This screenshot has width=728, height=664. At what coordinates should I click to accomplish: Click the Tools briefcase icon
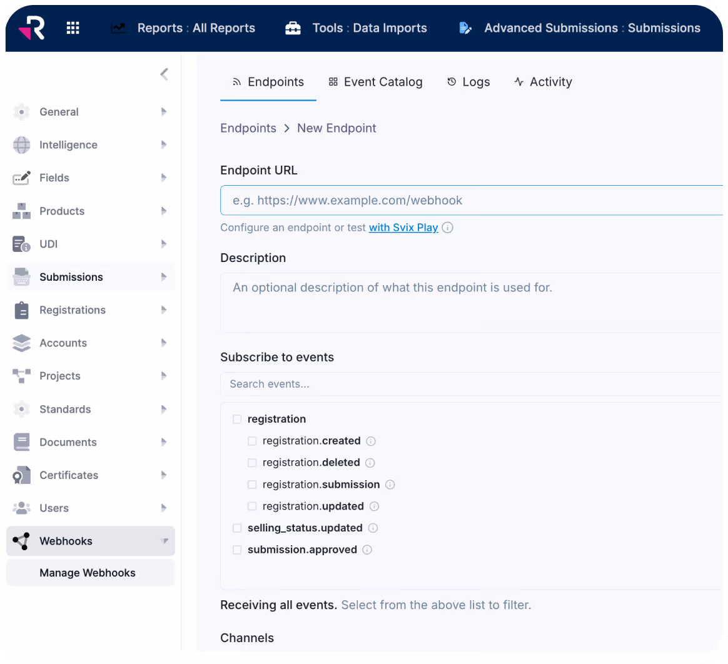(x=293, y=28)
